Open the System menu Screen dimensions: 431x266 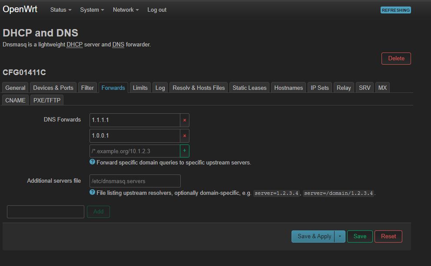(x=91, y=10)
